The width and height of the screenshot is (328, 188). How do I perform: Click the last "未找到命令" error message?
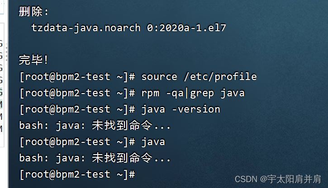[x=122, y=158]
